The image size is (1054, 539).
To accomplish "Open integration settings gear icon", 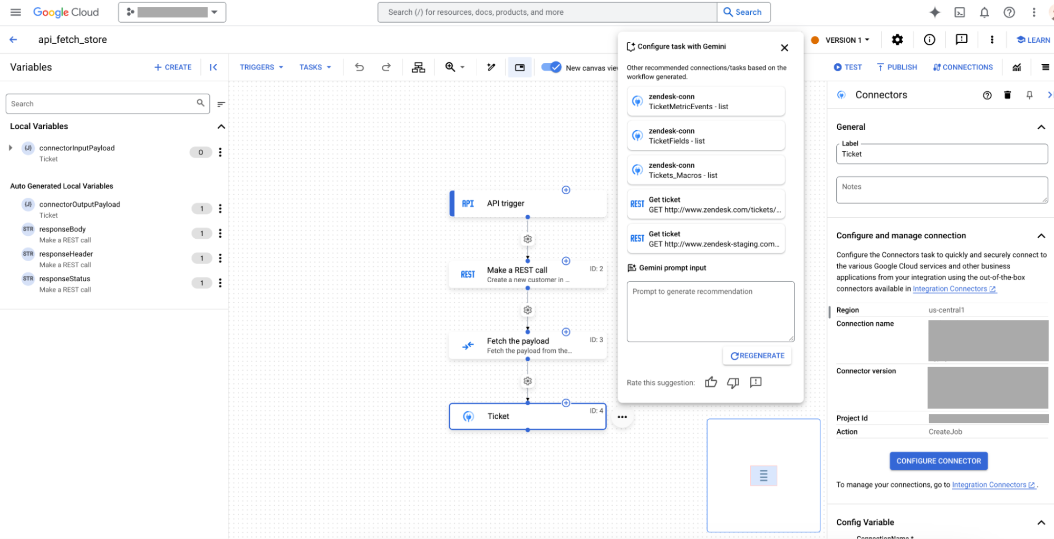I will click(897, 40).
